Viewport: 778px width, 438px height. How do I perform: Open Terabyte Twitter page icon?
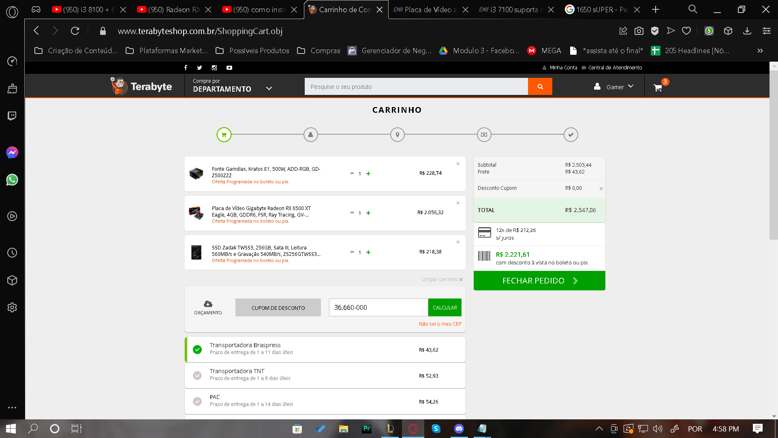[x=199, y=68]
